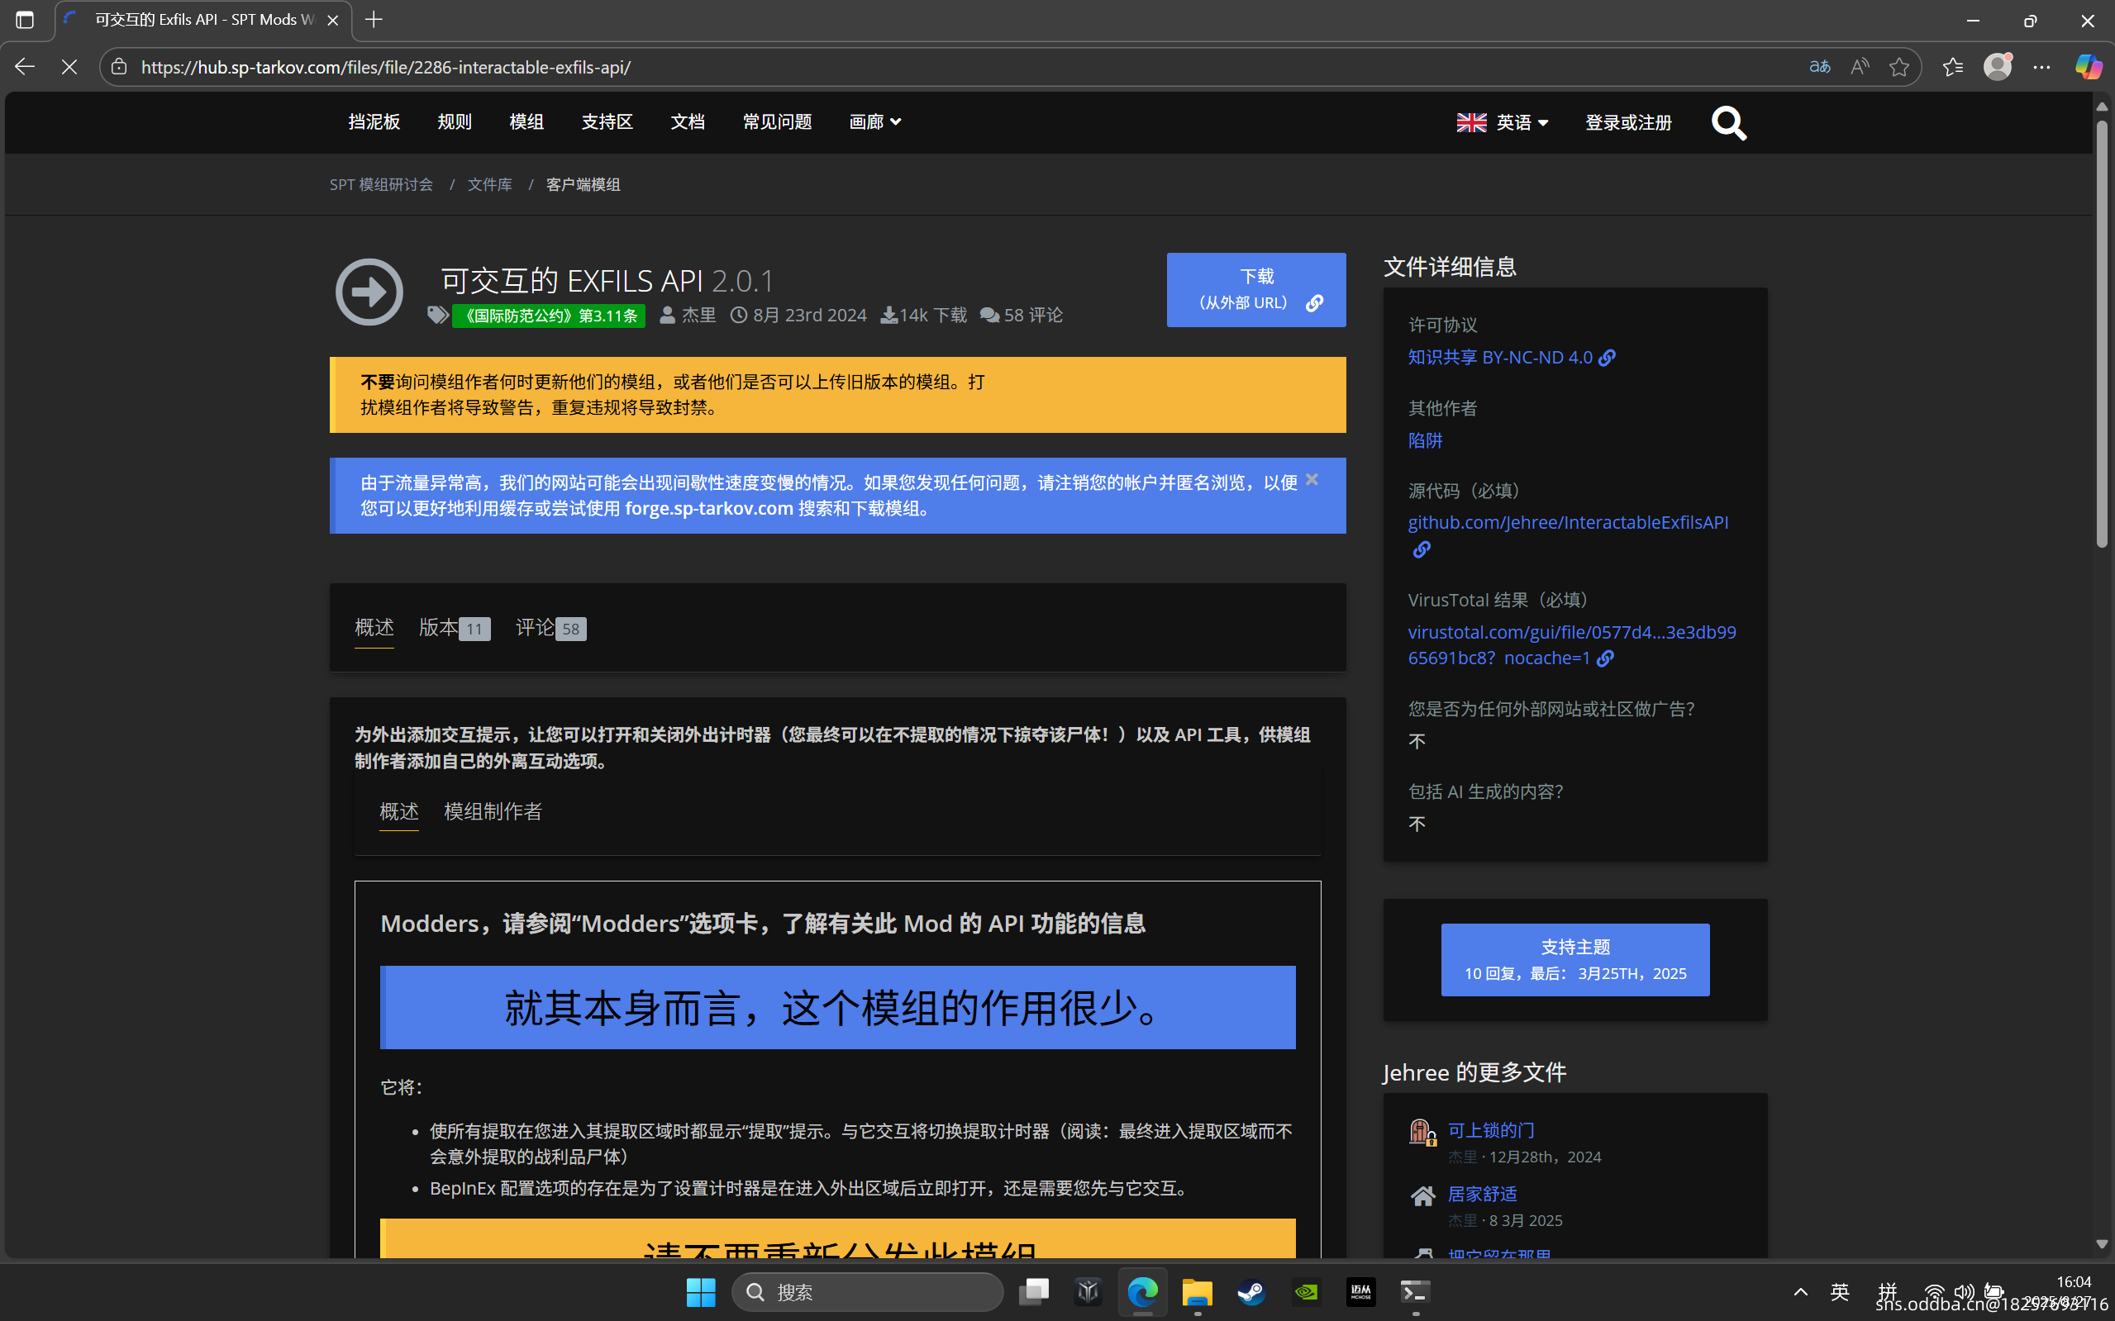Close the Exfils API browser tab

click(x=332, y=20)
